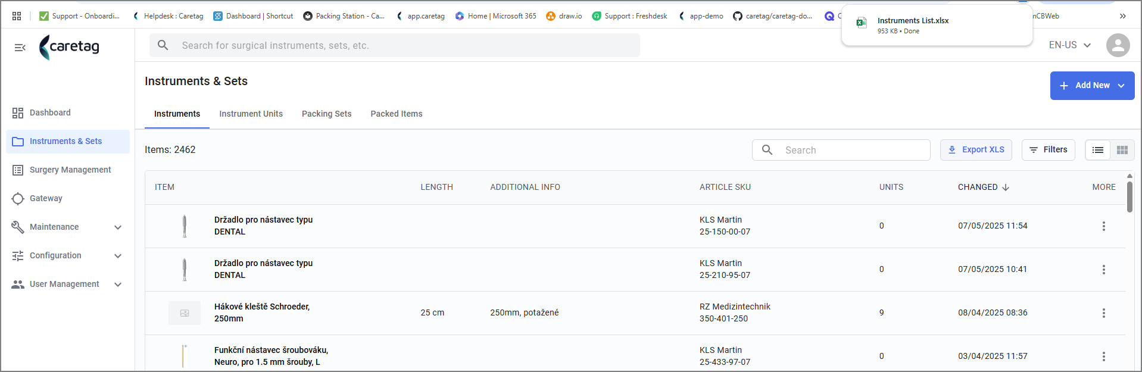
Task: Open the user profile avatar
Action: 1118,45
